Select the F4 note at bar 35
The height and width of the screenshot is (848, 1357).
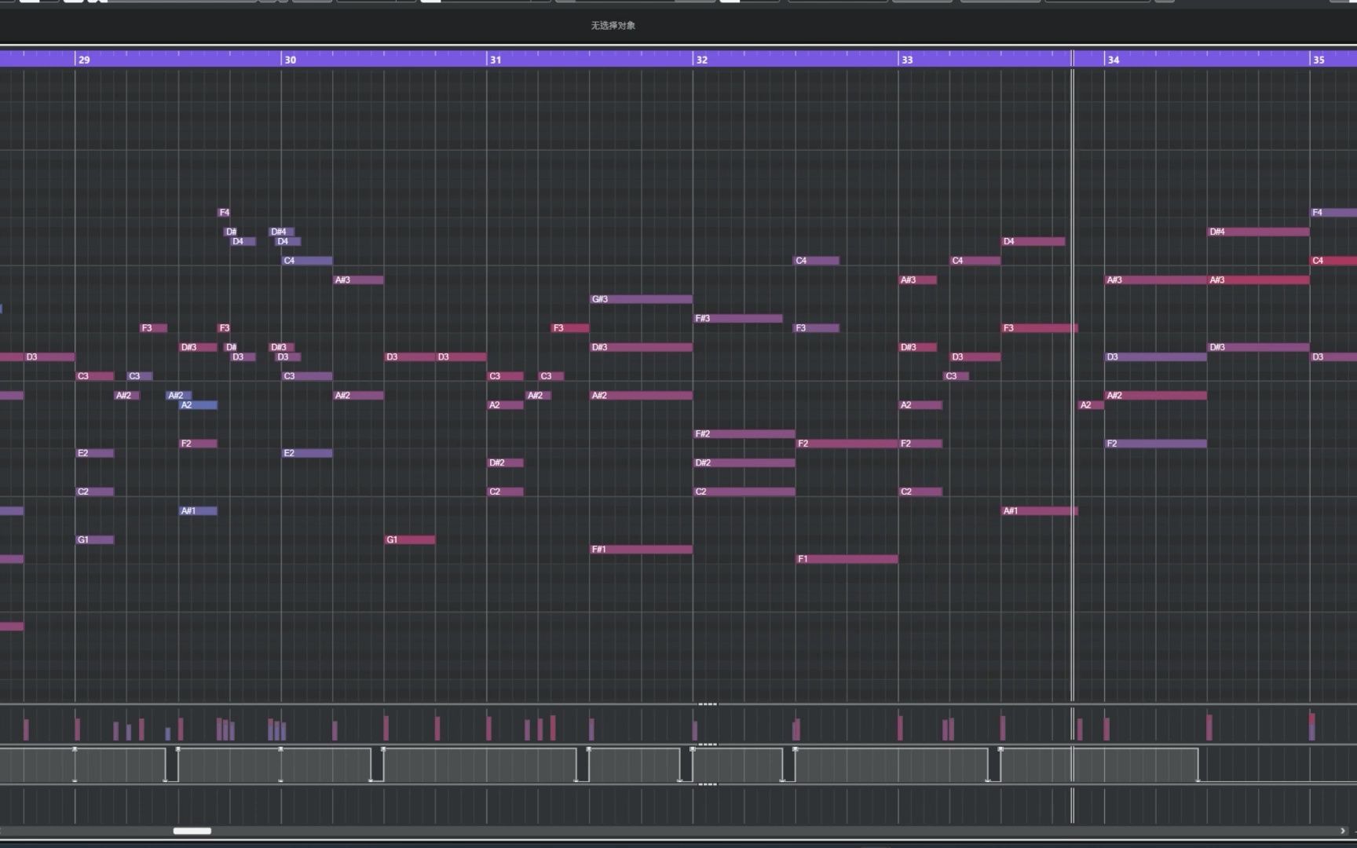1333,212
